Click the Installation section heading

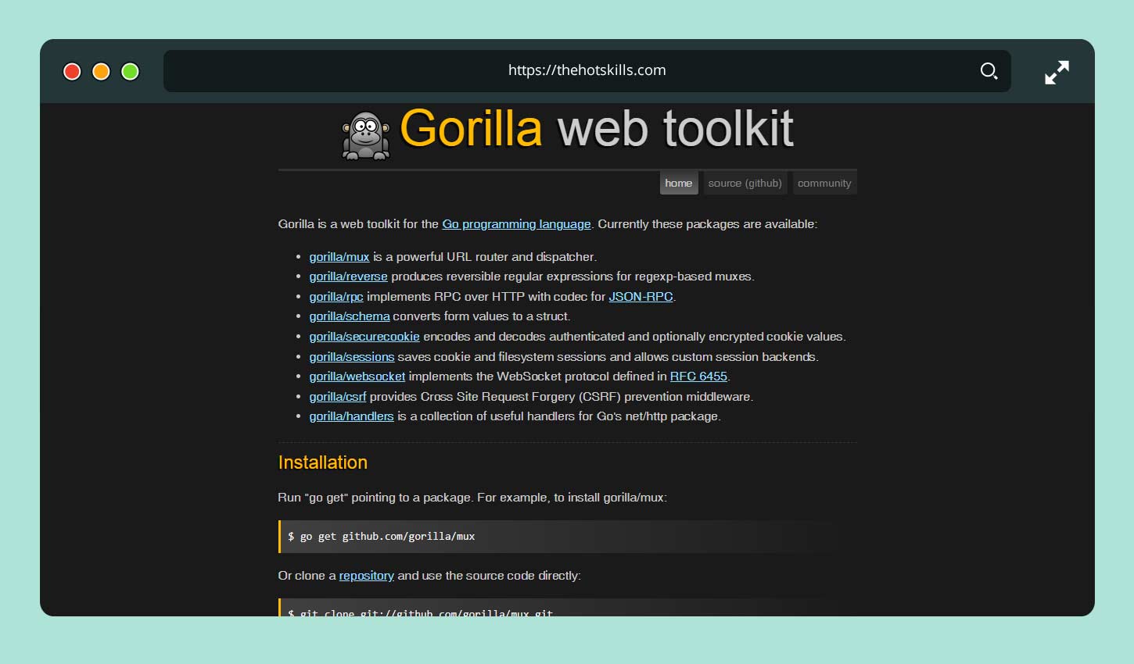(323, 462)
